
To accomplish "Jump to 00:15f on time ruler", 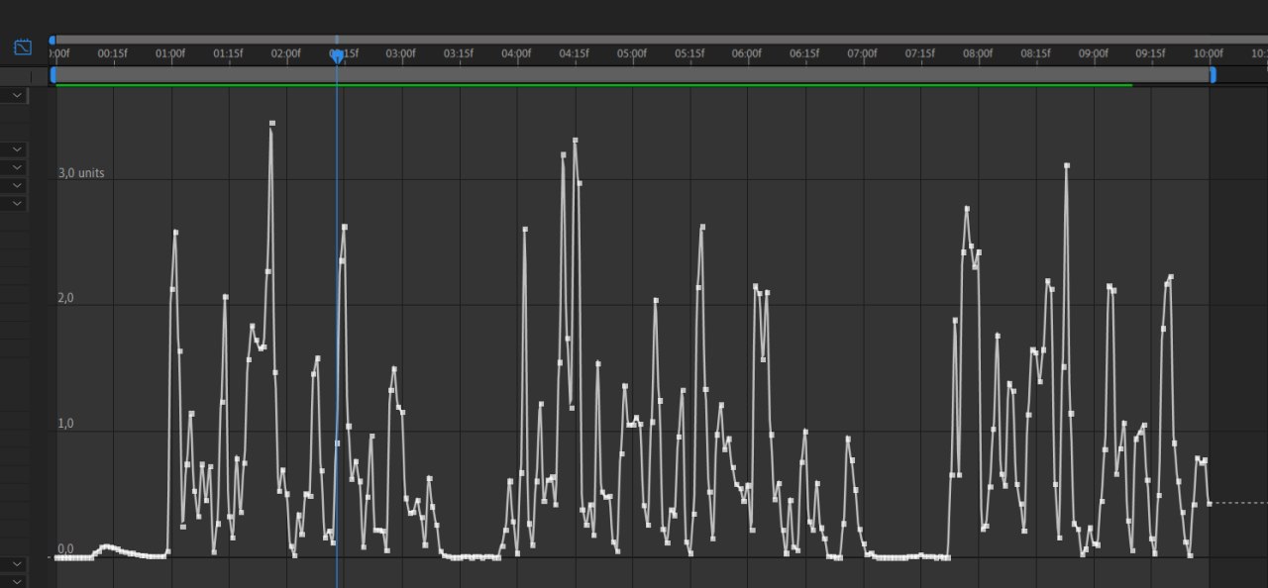I will coord(112,53).
